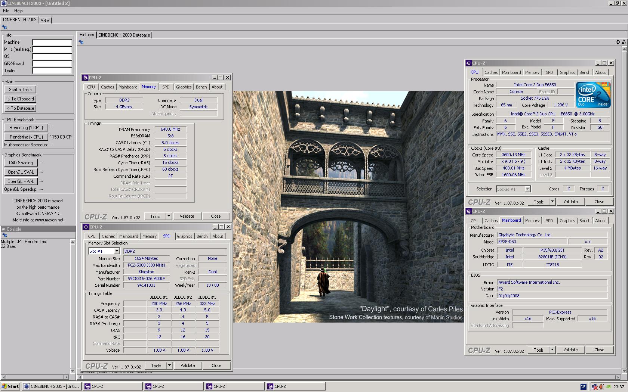Run the C4D Shading test
This screenshot has height=392, width=628.
tap(21, 163)
